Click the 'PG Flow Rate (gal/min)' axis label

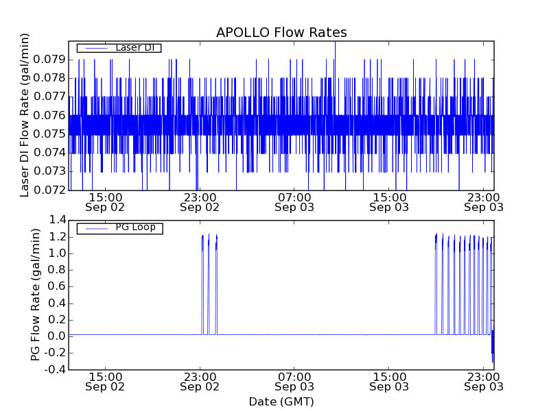coord(36,295)
